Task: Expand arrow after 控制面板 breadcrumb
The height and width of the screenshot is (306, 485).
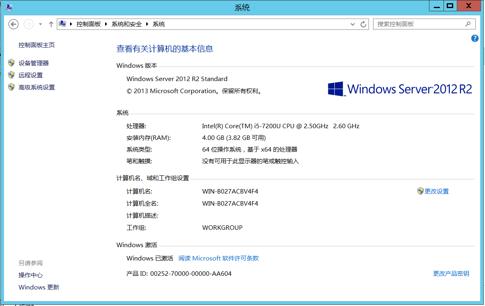Action: tap(106, 24)
